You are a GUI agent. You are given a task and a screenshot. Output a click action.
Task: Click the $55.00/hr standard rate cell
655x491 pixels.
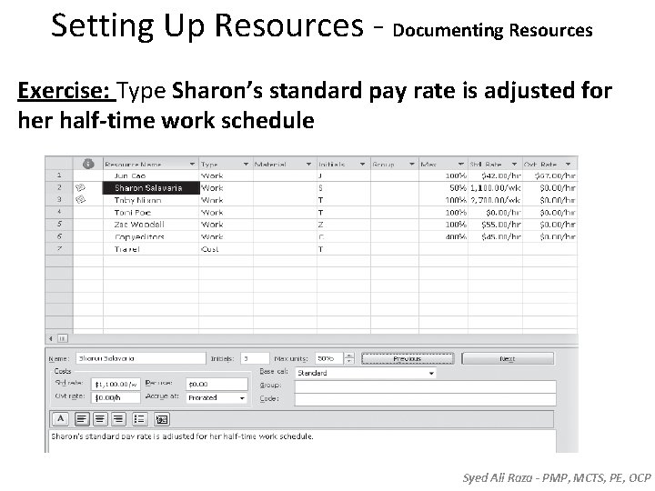[495, 225]
